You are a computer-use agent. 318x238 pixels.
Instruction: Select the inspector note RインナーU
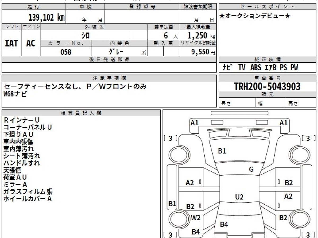(x=21, y=120)
